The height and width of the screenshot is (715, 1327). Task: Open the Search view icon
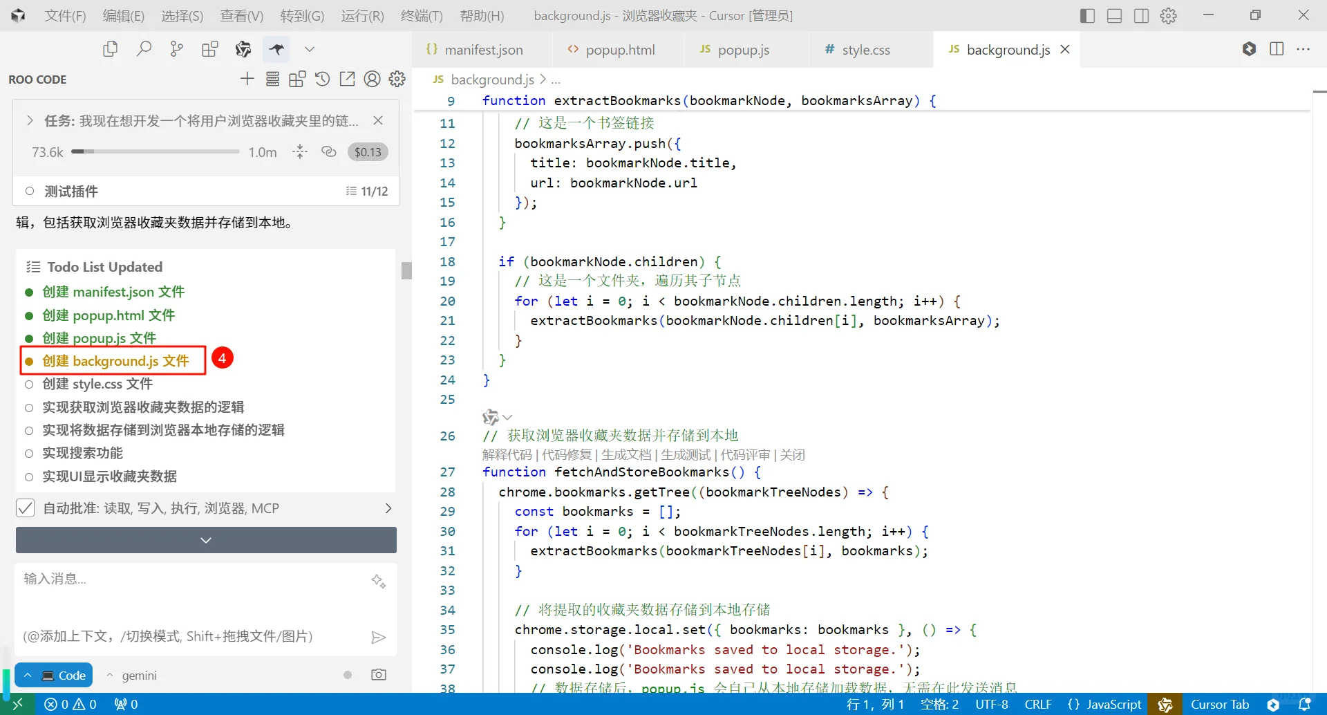click(144, 49)
